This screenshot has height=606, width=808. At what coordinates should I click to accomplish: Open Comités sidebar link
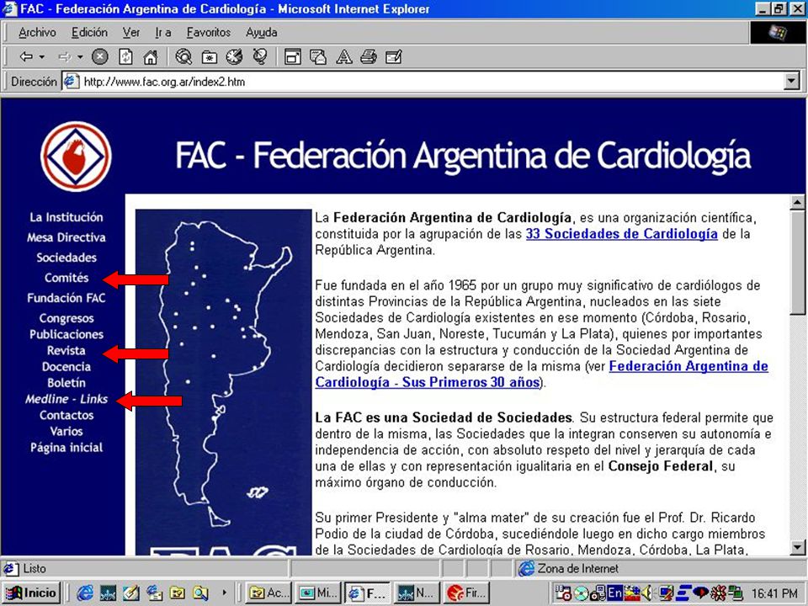66,279
